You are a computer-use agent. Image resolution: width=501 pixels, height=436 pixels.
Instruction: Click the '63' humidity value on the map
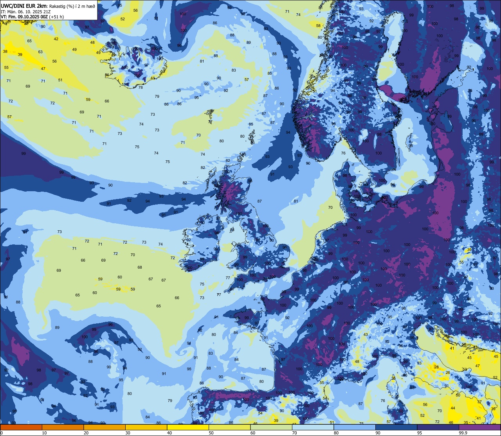coord(40,52)
